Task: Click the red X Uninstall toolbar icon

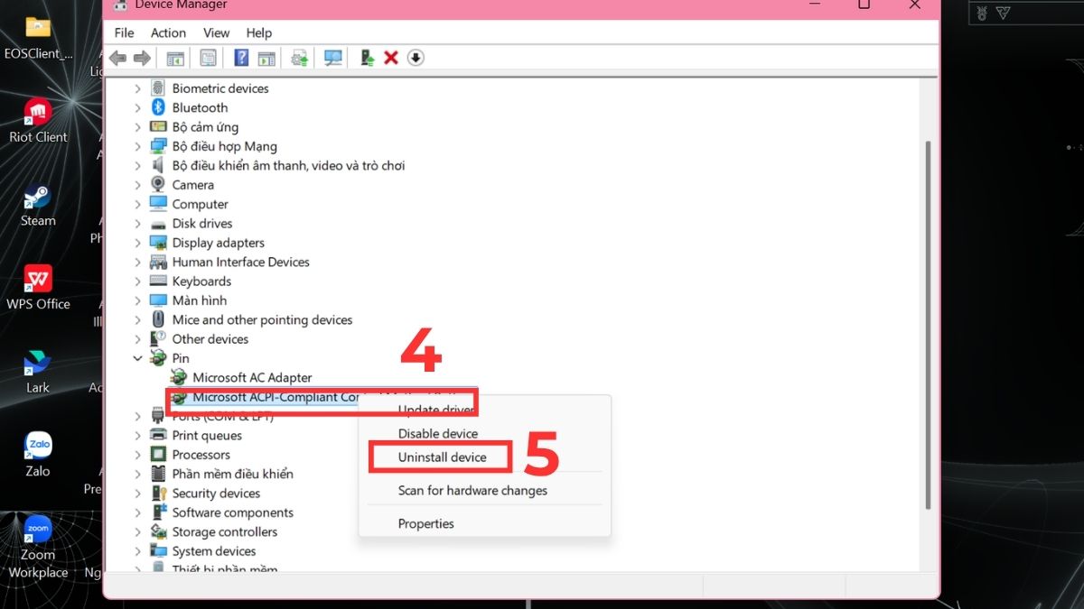Action: tap(390, 57)
